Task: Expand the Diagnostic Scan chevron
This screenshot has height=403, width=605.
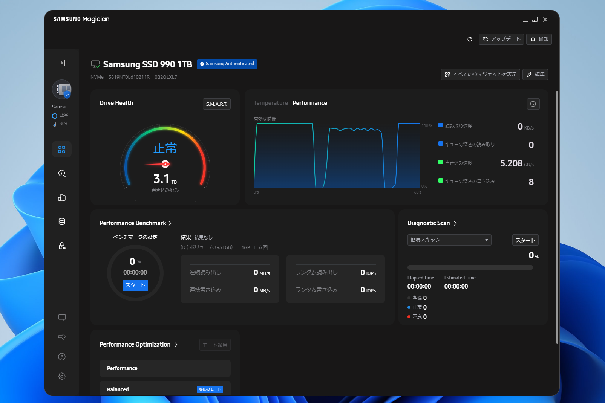Action: (455, 223)
